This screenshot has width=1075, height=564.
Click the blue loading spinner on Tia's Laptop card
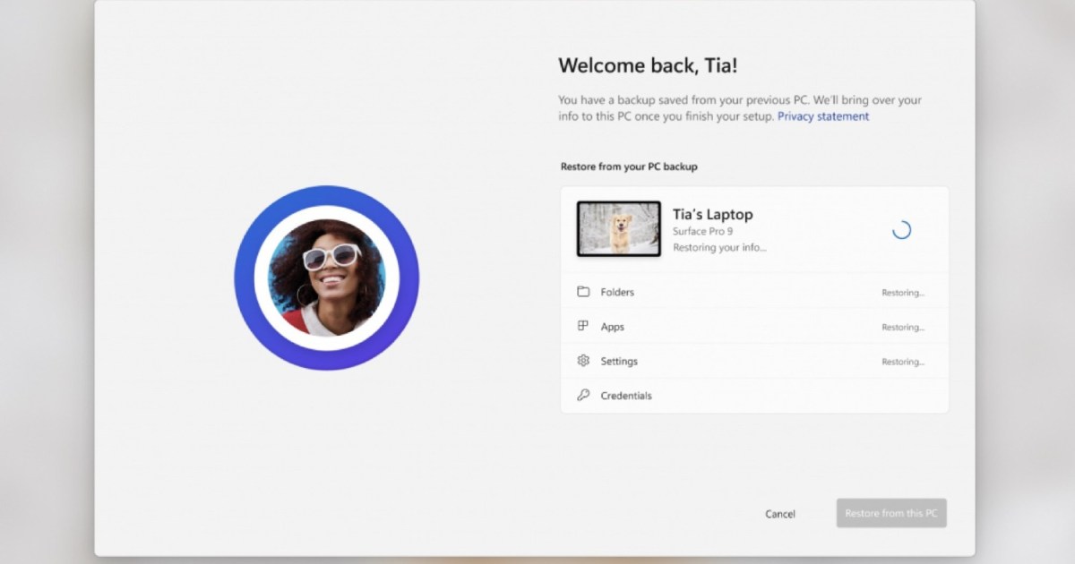(x=901, y=229)
